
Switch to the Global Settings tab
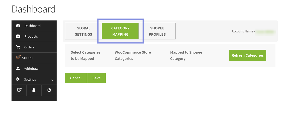[x=83, y=31]
